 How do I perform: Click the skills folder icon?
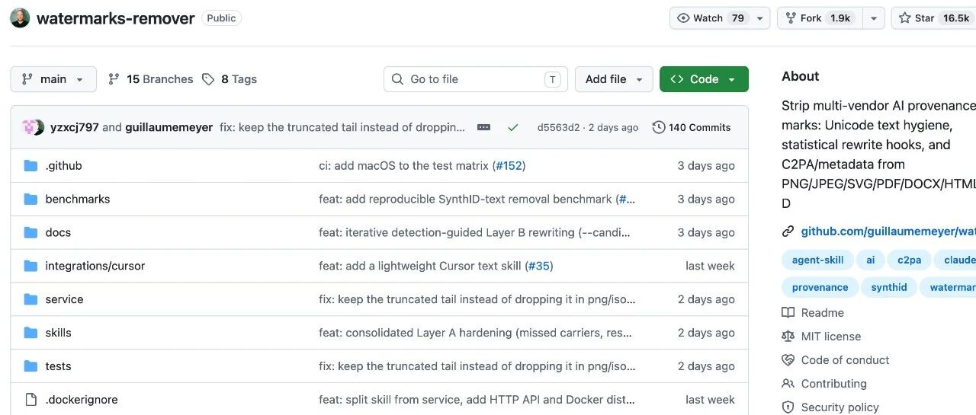coord(30,334)
